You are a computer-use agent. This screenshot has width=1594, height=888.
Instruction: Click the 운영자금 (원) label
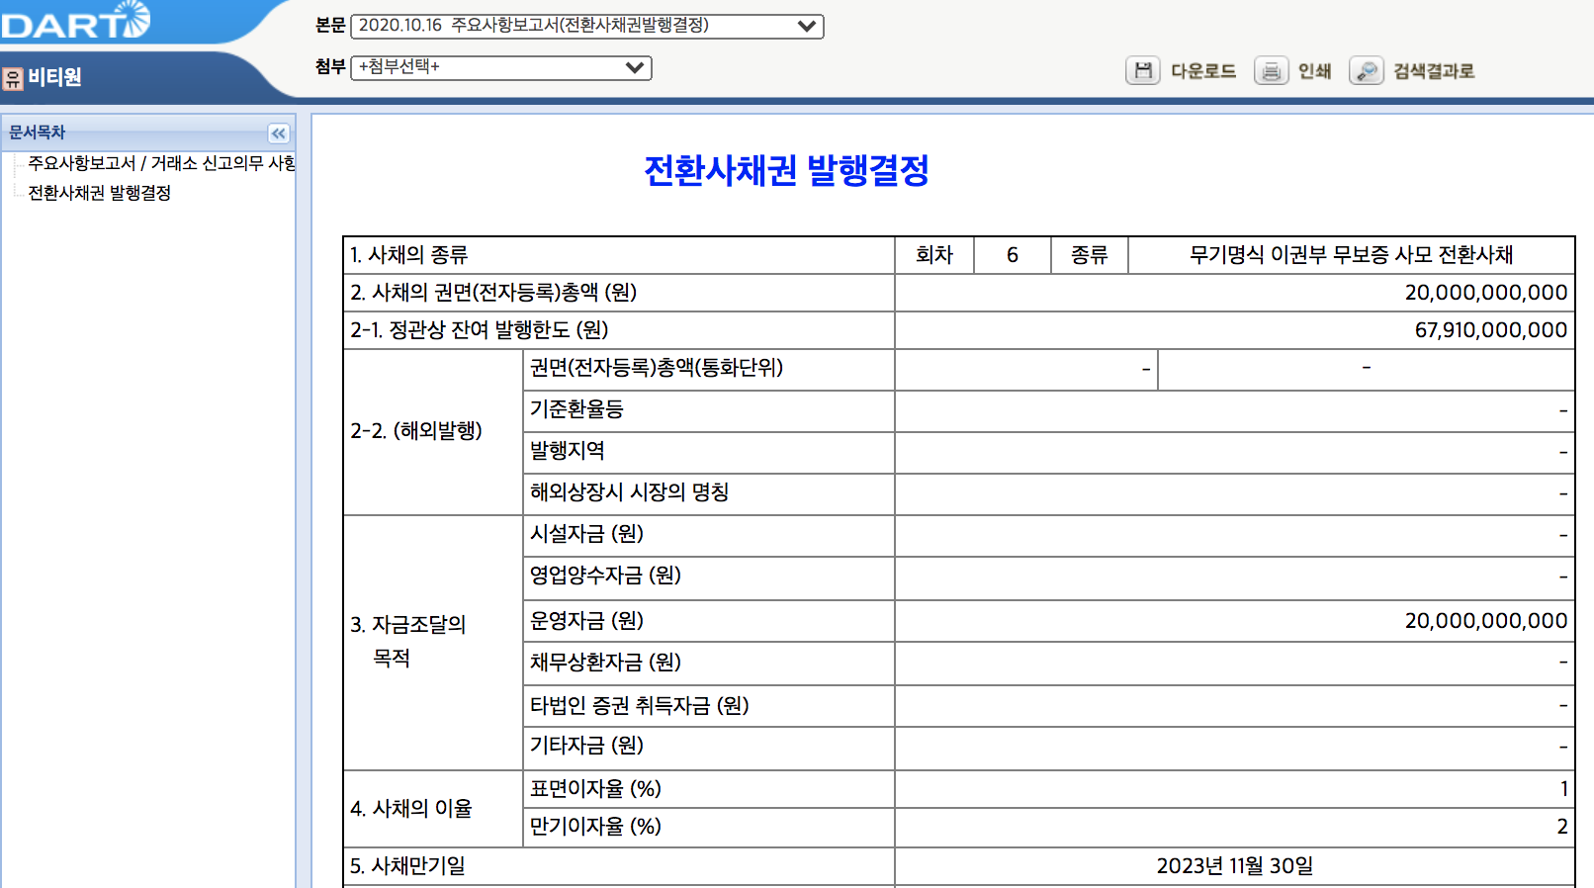(586, 621)
